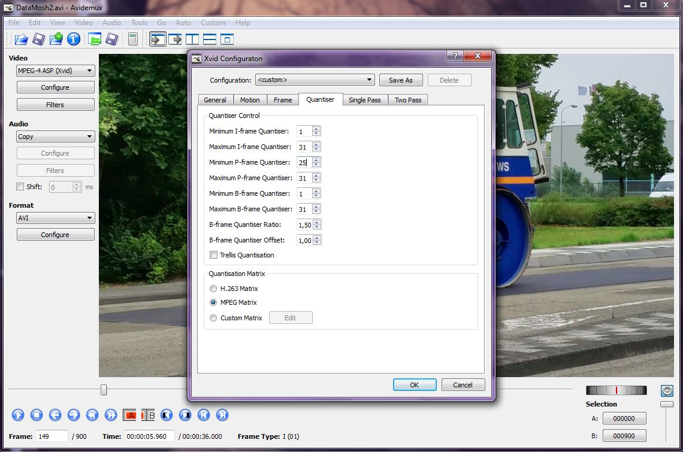Seek to next black frame
Viewport: 683px width, 452px height.
point(185,415)
